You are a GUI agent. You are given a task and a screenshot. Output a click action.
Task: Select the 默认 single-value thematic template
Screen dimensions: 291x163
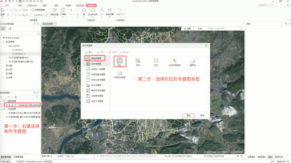[x=120, y=61]
